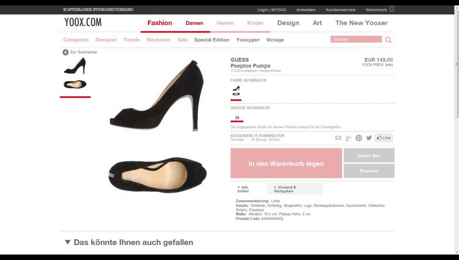Click In den Warenkorb legen button
The height and width of the screenshot is (260, 459).
click(x=286, y=163)
